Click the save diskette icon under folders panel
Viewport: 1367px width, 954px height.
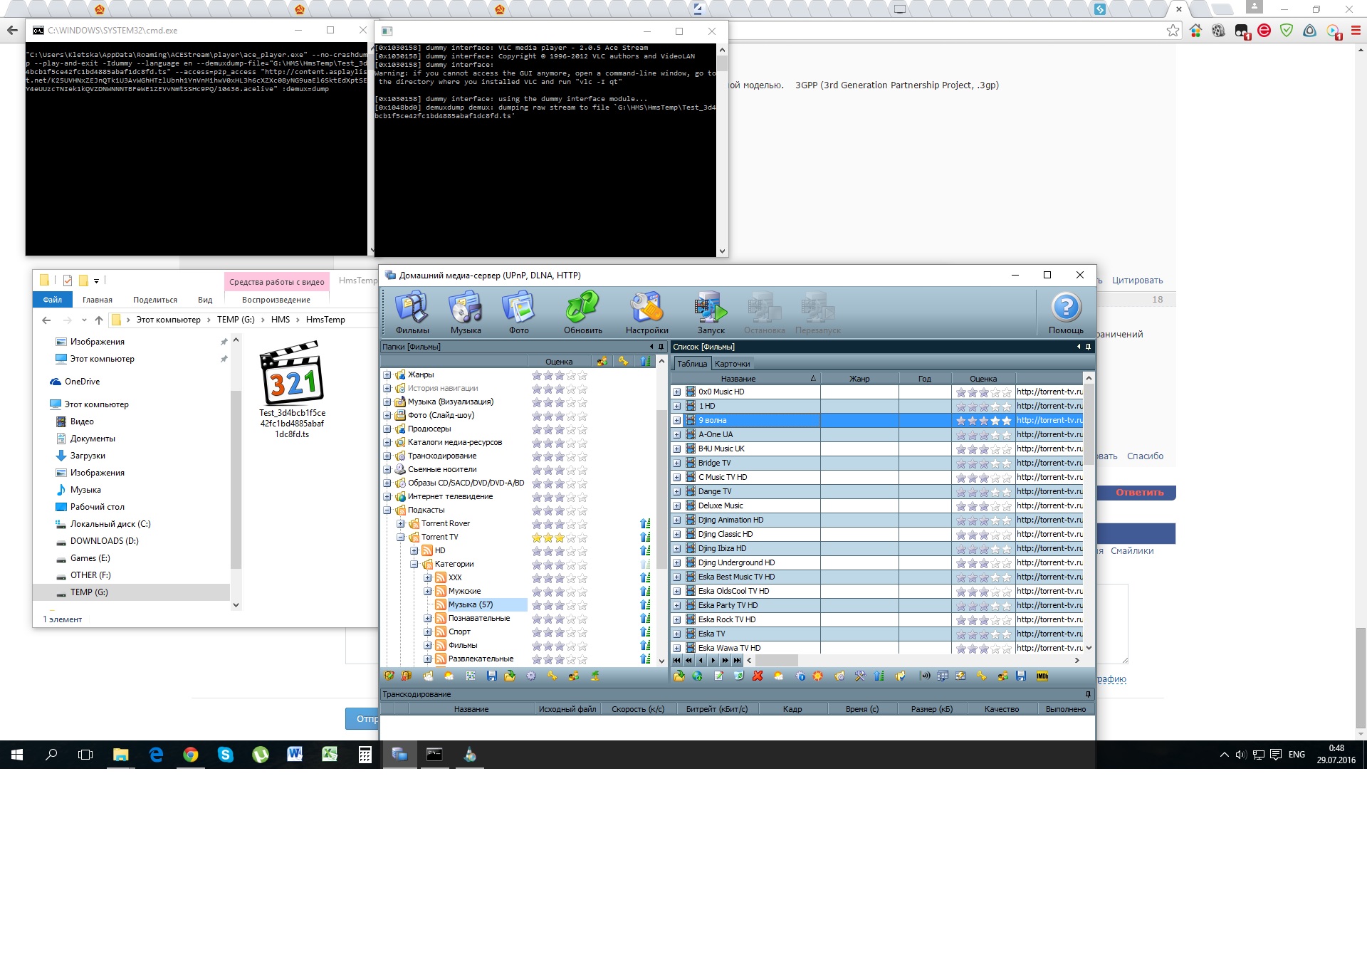click(491, 676)
